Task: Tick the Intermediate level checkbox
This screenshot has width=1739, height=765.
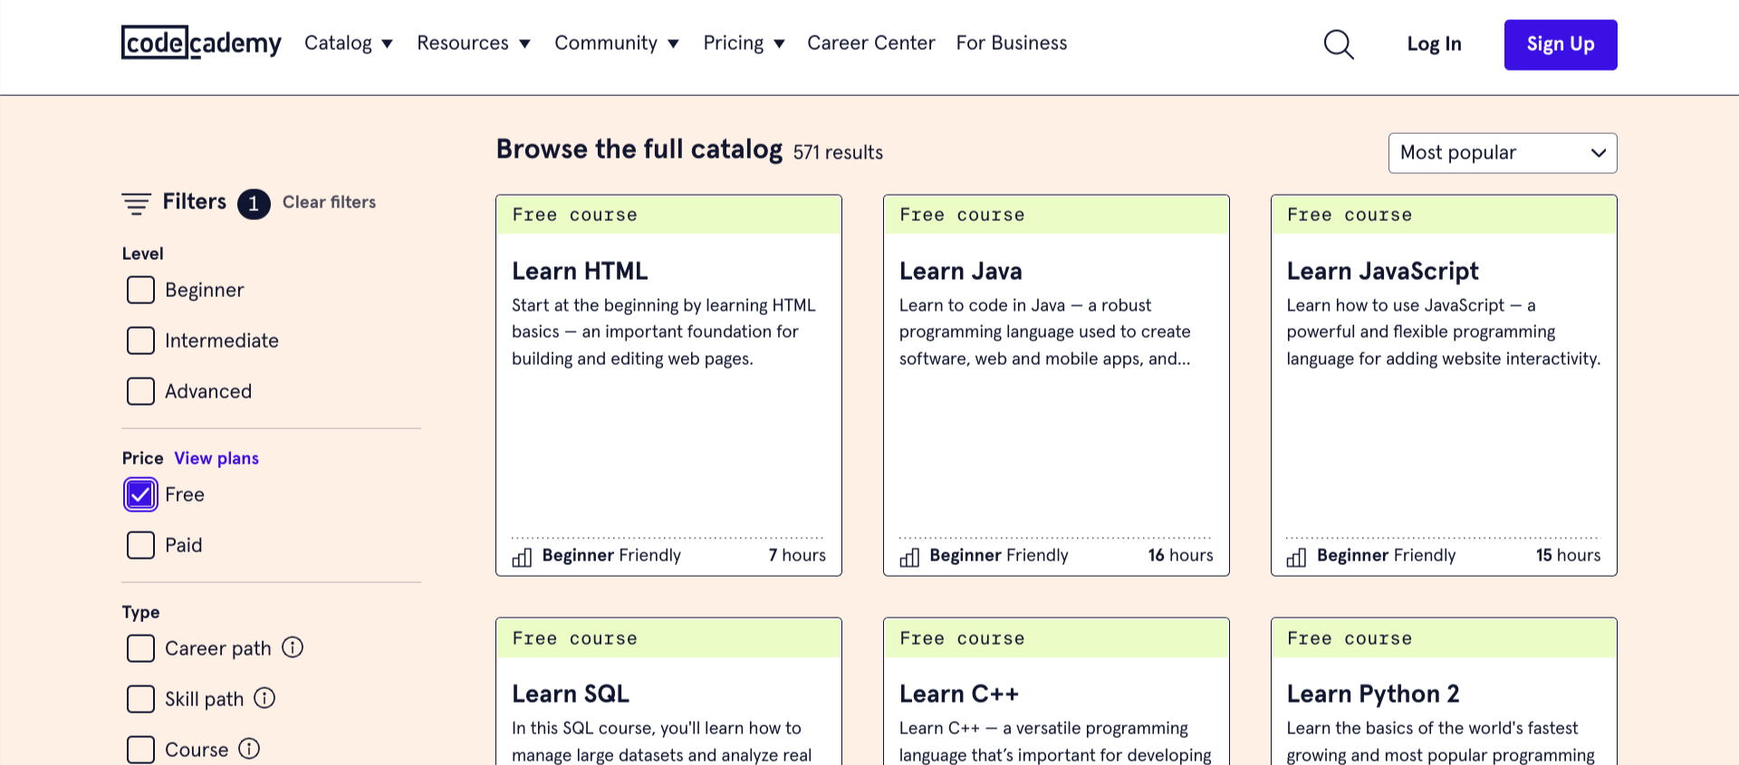Action: click(140, 340)
